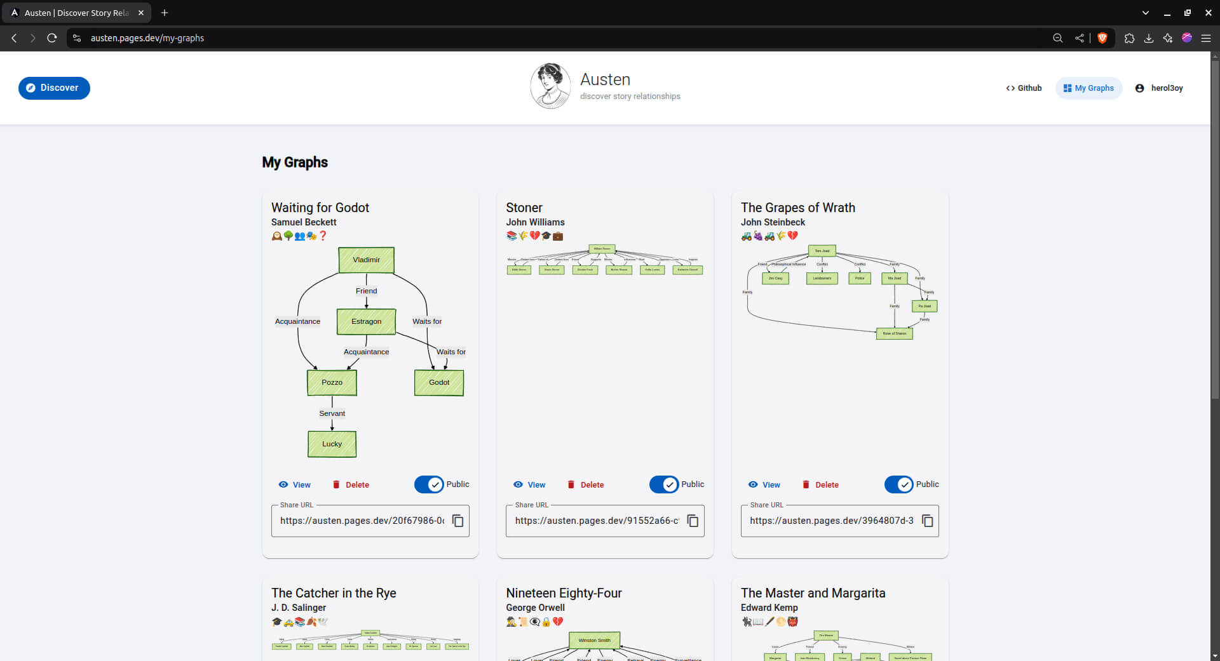The image size is (1220, 661).
Task: Open the browser downloads icon
Action: [1149, 38]
